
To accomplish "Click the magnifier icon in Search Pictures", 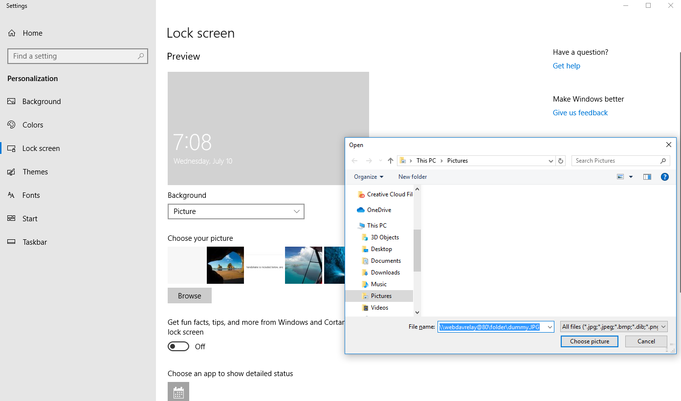I will tap(663, 161).
